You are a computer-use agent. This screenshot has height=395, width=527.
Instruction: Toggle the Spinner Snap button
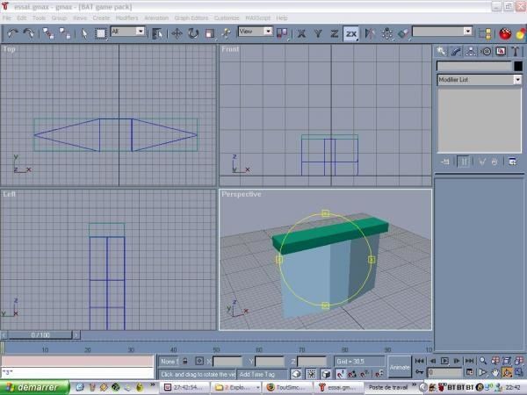tap(379, 374)
